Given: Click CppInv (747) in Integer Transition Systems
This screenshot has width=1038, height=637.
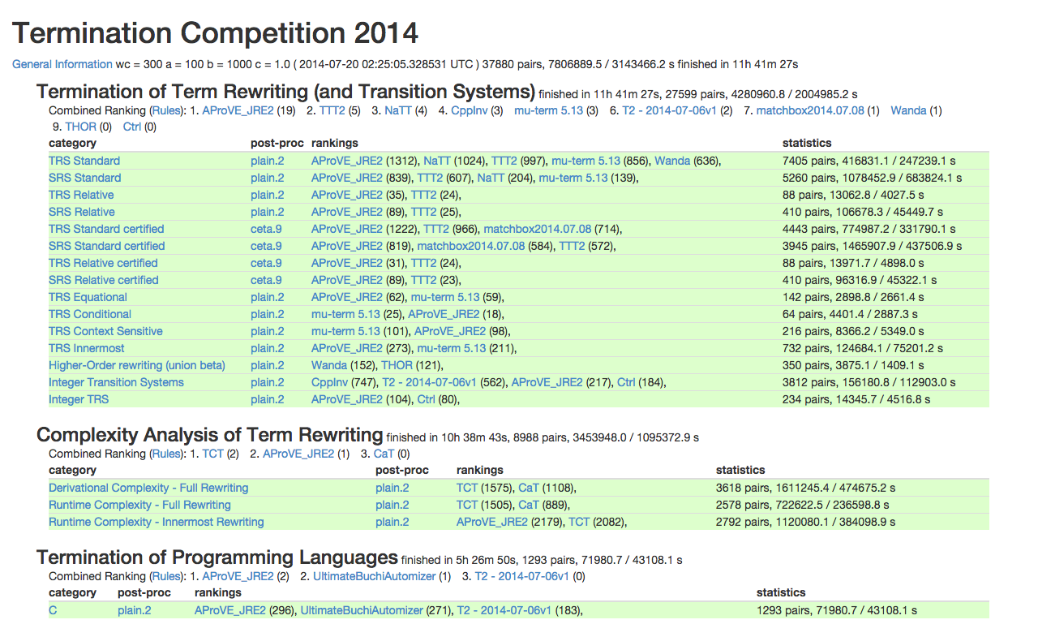Looking at the screenshot, I should point(330,382).
